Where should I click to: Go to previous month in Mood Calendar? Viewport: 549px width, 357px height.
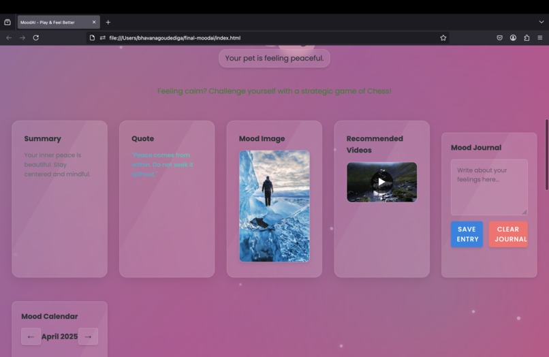[31, 337]
